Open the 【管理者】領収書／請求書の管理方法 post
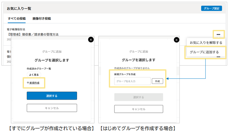 tap(33, 34)
